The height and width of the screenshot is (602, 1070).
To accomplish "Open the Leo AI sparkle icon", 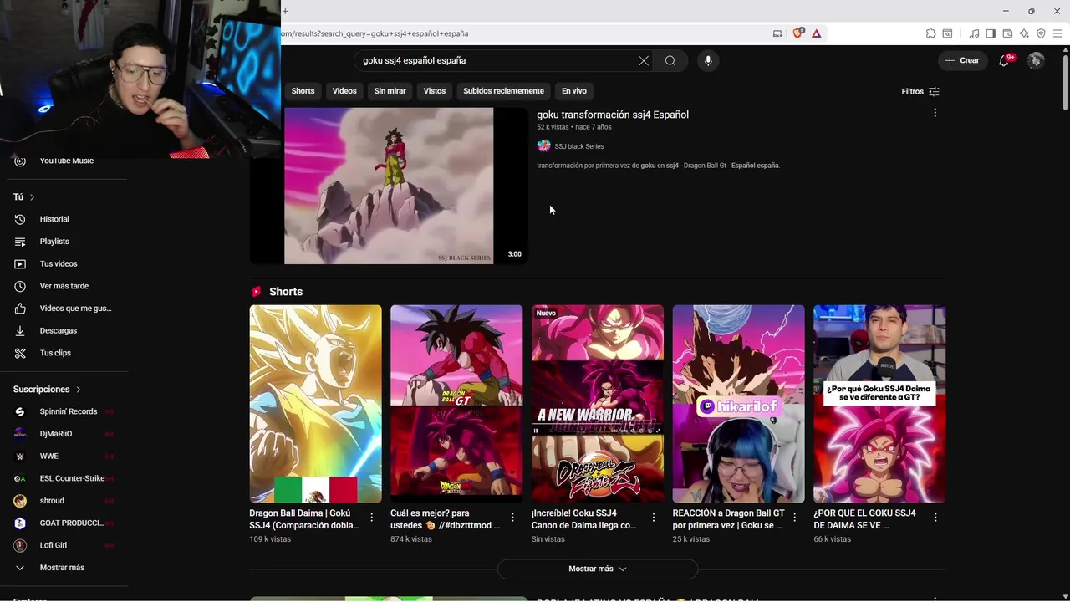I will click(x=1024, y=33).
